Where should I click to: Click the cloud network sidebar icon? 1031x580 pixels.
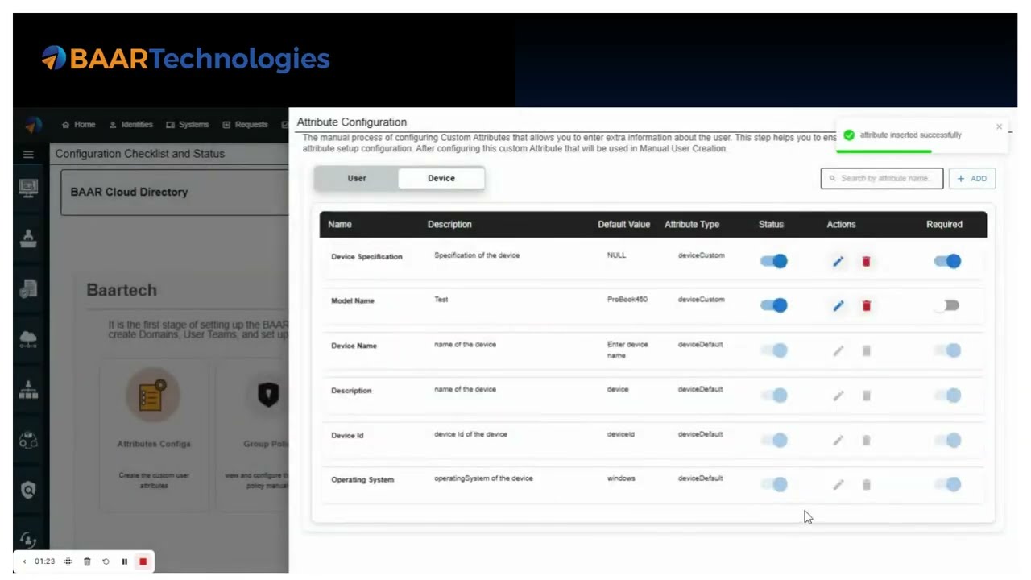(x=28, y=339)
